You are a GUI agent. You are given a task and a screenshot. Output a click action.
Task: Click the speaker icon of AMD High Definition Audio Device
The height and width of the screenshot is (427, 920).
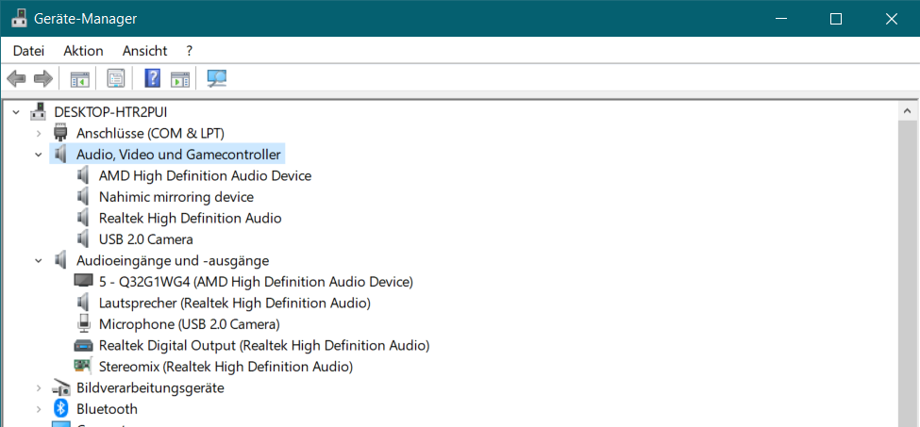[x=83, y=175]
